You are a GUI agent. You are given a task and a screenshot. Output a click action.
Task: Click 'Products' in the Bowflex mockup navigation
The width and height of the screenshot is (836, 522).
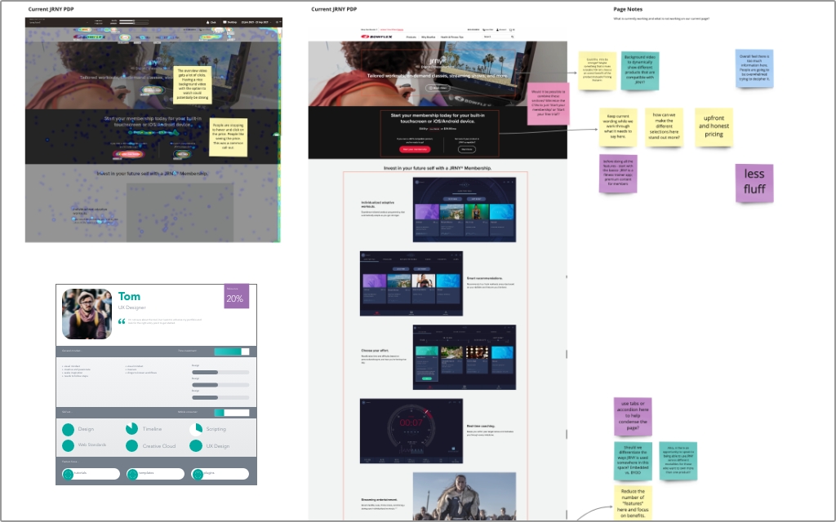pyautogui.click(x=411, y=38)
